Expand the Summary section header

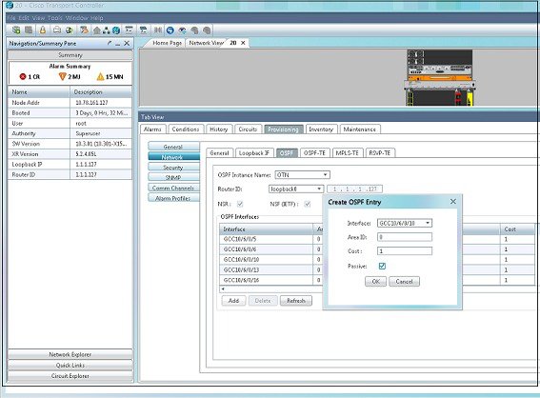pyautogui.click(x=70, y=55)
